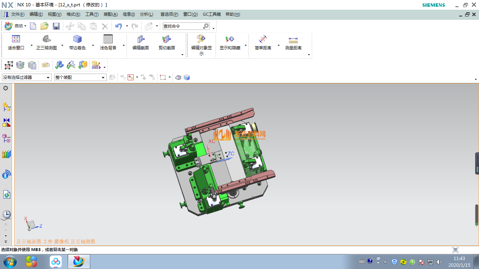Click the Fit Window (适合窗口) icon

pos(16,39)
